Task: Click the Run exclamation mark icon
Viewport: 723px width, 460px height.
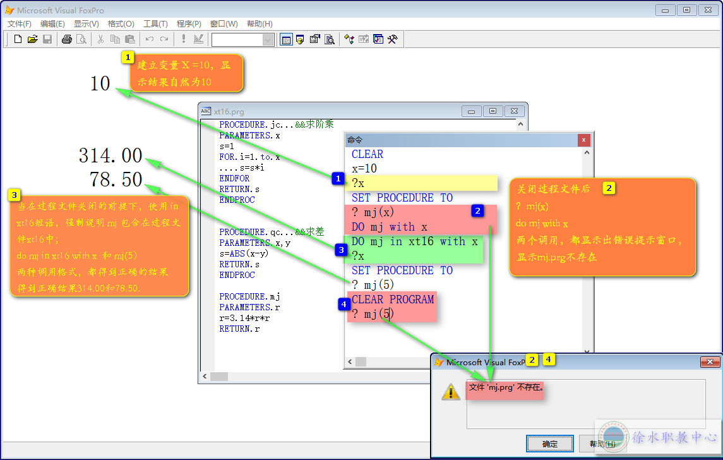Action: point(184,39)
